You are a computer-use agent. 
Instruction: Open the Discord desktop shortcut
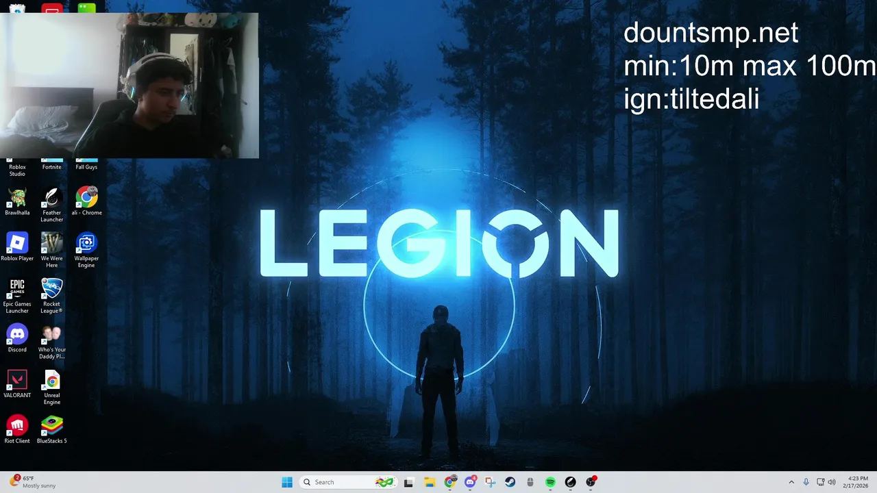click(x=17, y=338)
